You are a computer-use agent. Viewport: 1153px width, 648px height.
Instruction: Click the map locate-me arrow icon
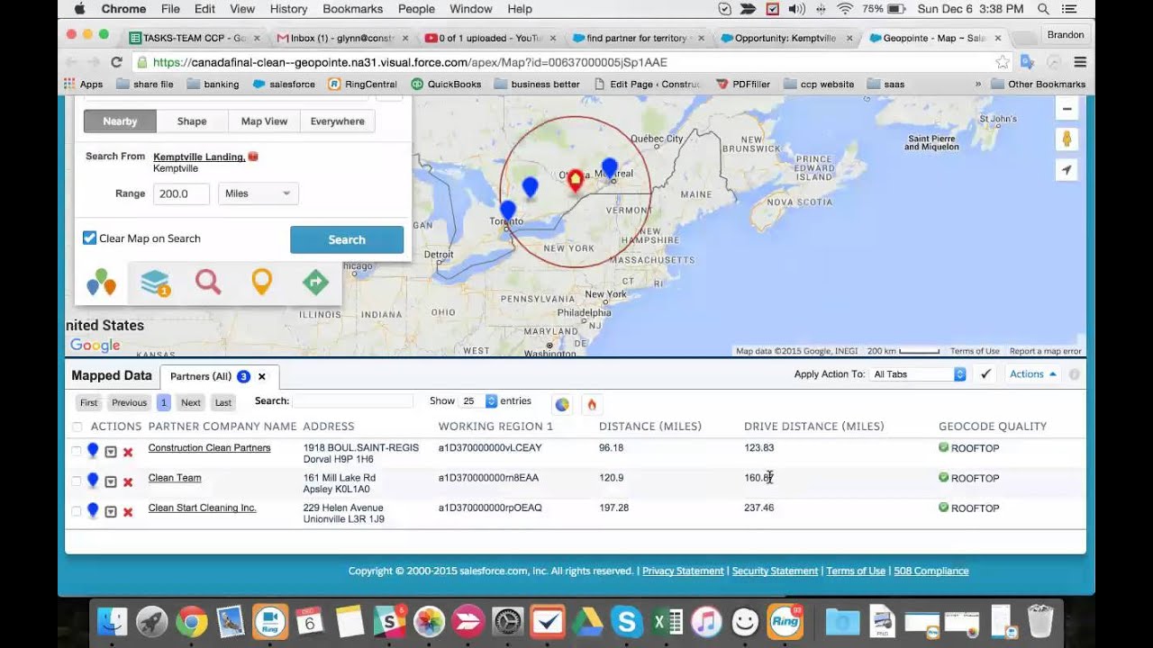[x=1067, y=170]
